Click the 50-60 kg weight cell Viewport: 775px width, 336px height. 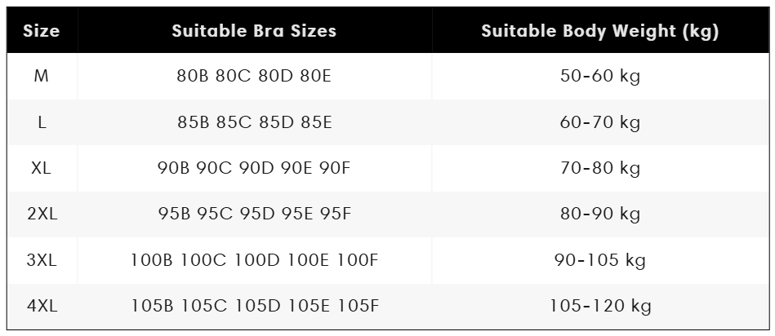[x=600, y=76]
